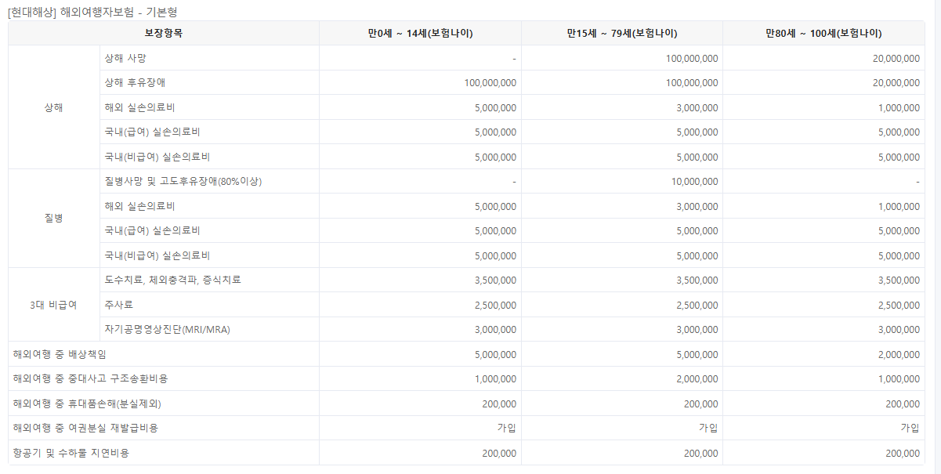Click 해외여행 중 휴대품손해(분실제외) row label

pyautogui.click(x=87, y=403)
